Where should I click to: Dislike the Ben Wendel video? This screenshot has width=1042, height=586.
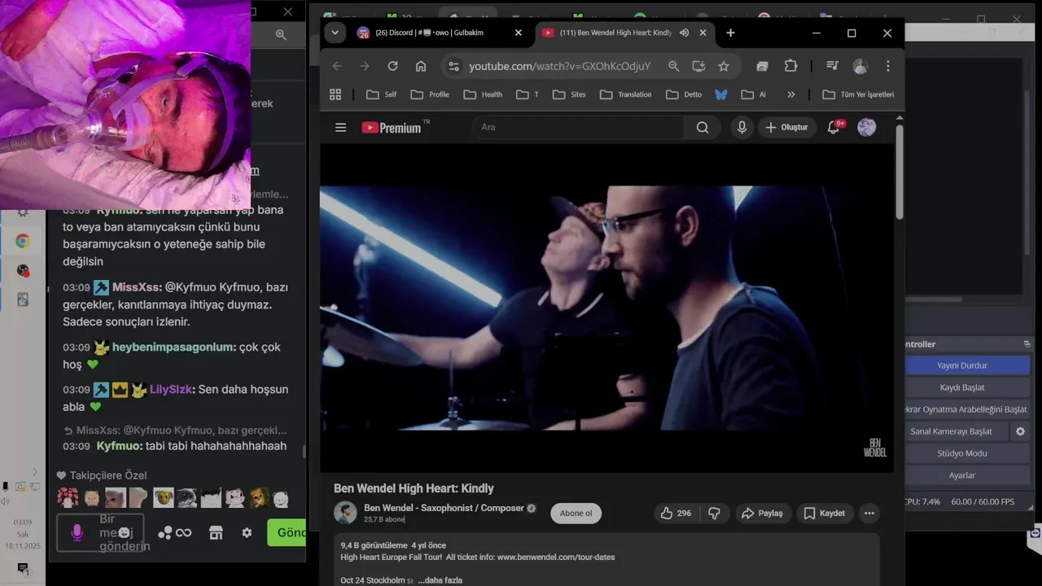pos(714,513)
